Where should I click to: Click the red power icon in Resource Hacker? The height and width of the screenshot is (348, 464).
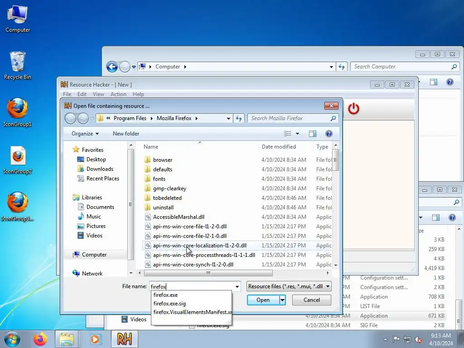click(353, 109)
